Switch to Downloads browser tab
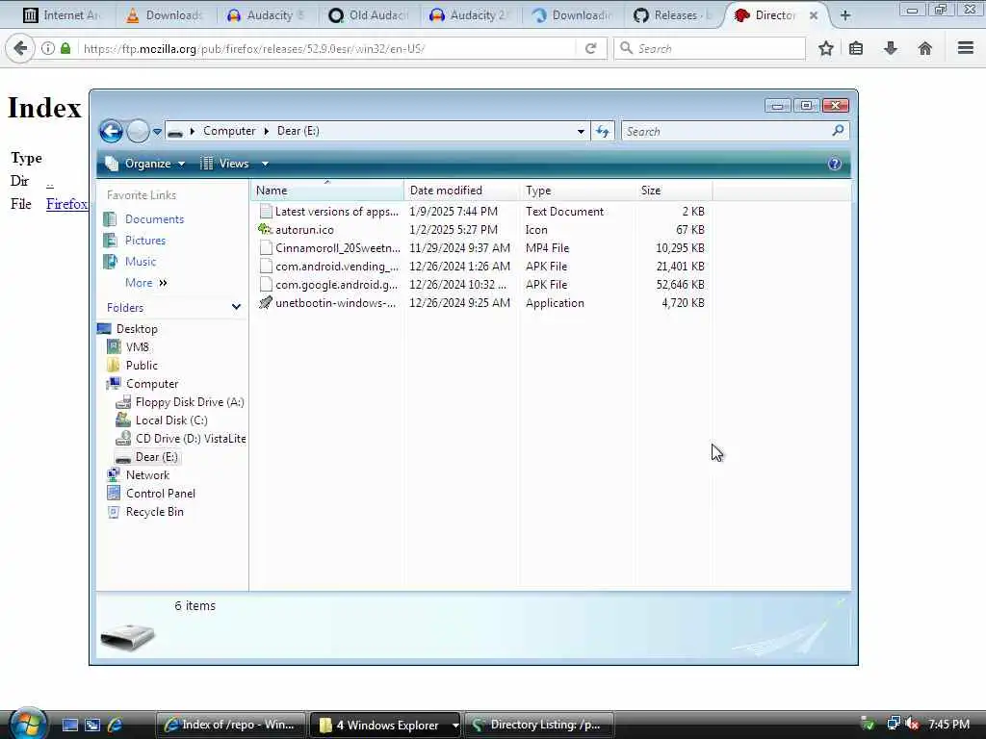Image resolution: width=986 pixels, height=739 pixels. click(x=166, y=15)
